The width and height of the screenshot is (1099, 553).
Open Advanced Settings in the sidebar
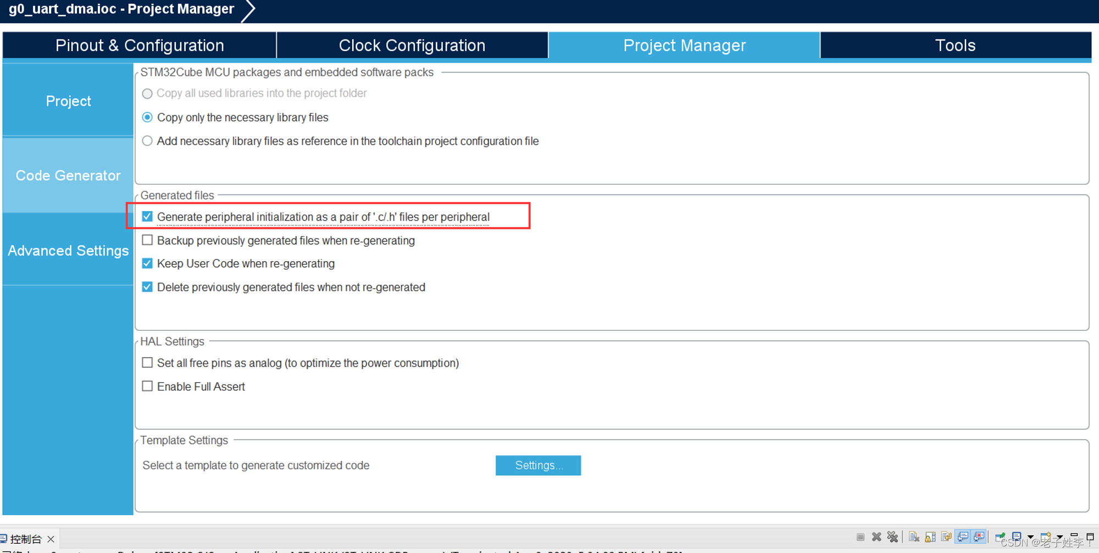point(68,251)
